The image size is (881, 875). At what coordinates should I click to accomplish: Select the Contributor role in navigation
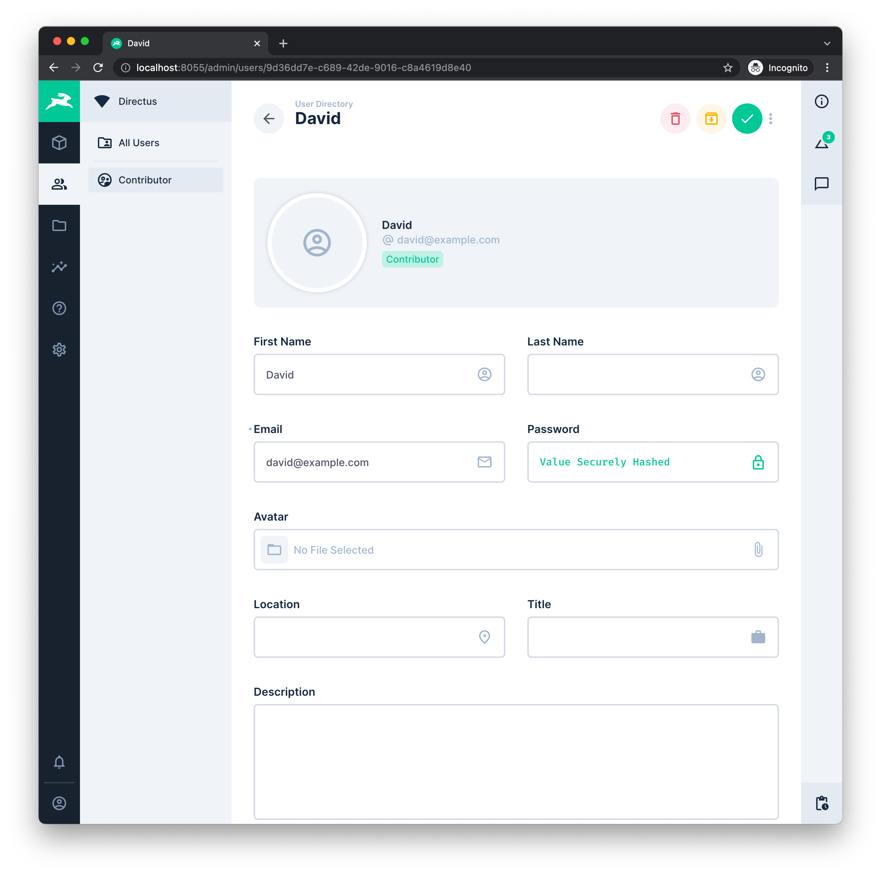pyautogui.click(x=155, y=180)
